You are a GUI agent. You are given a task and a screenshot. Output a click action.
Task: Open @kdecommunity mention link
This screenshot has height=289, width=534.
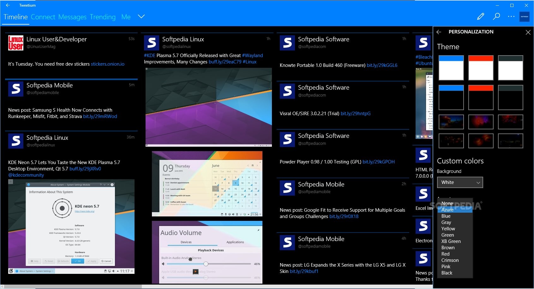26,175
